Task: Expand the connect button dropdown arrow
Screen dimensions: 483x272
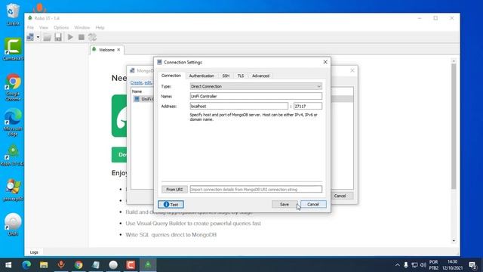Action: (x=38, y=38)
